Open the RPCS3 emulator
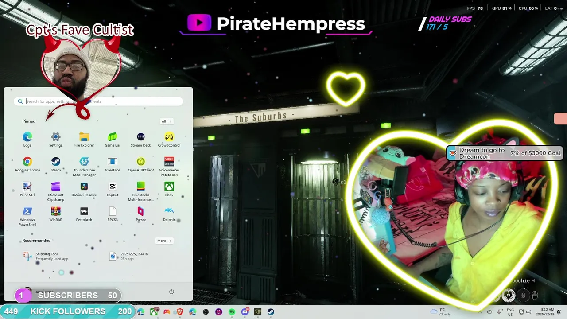The image size is (567, 319). [113, 214]
